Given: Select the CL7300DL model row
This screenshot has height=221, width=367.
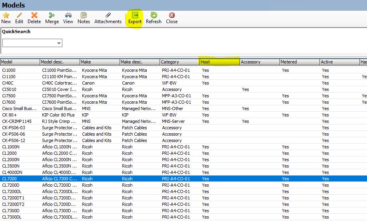Looking at the screenshot, I should [x=183, y=217].
